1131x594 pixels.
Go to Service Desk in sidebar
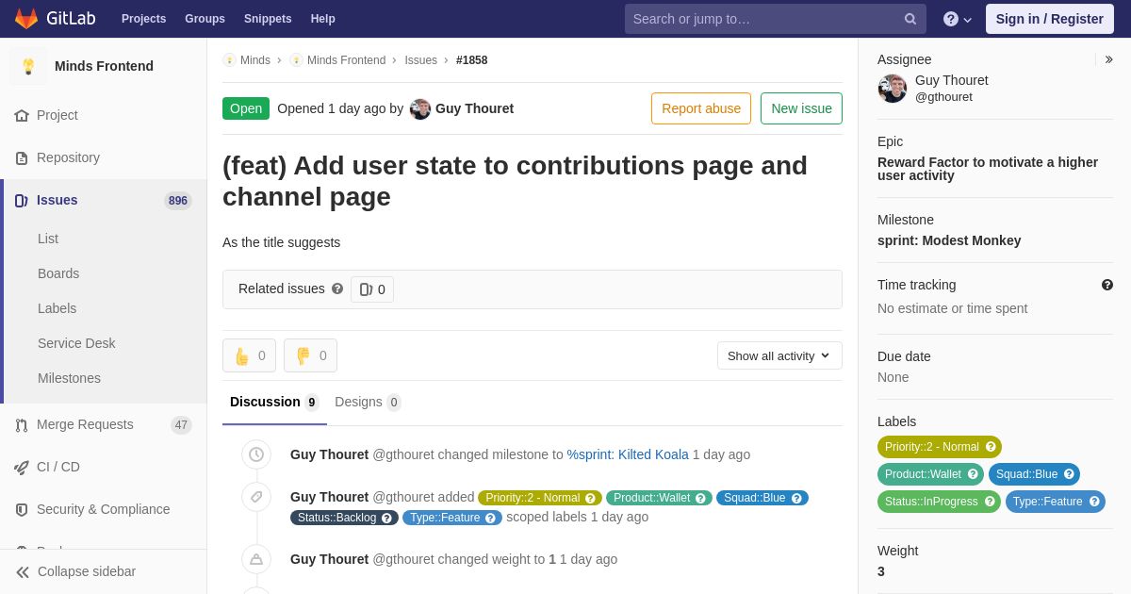[x=76, y=343]
